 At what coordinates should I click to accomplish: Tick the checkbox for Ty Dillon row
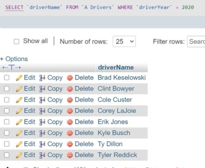7,144
